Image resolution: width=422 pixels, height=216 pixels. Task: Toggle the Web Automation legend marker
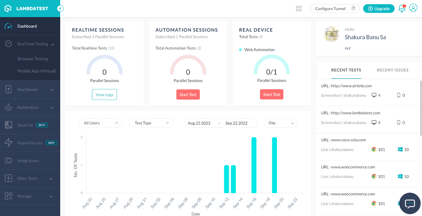[x=240, y=50]
